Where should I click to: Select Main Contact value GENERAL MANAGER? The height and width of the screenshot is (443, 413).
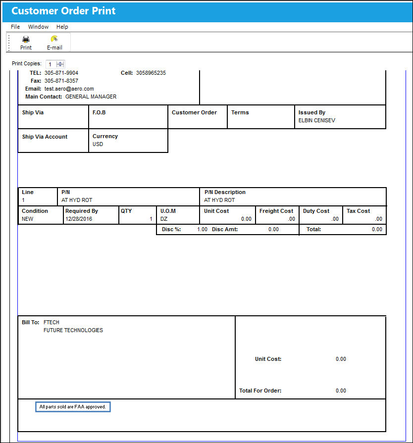pos(91,97)
